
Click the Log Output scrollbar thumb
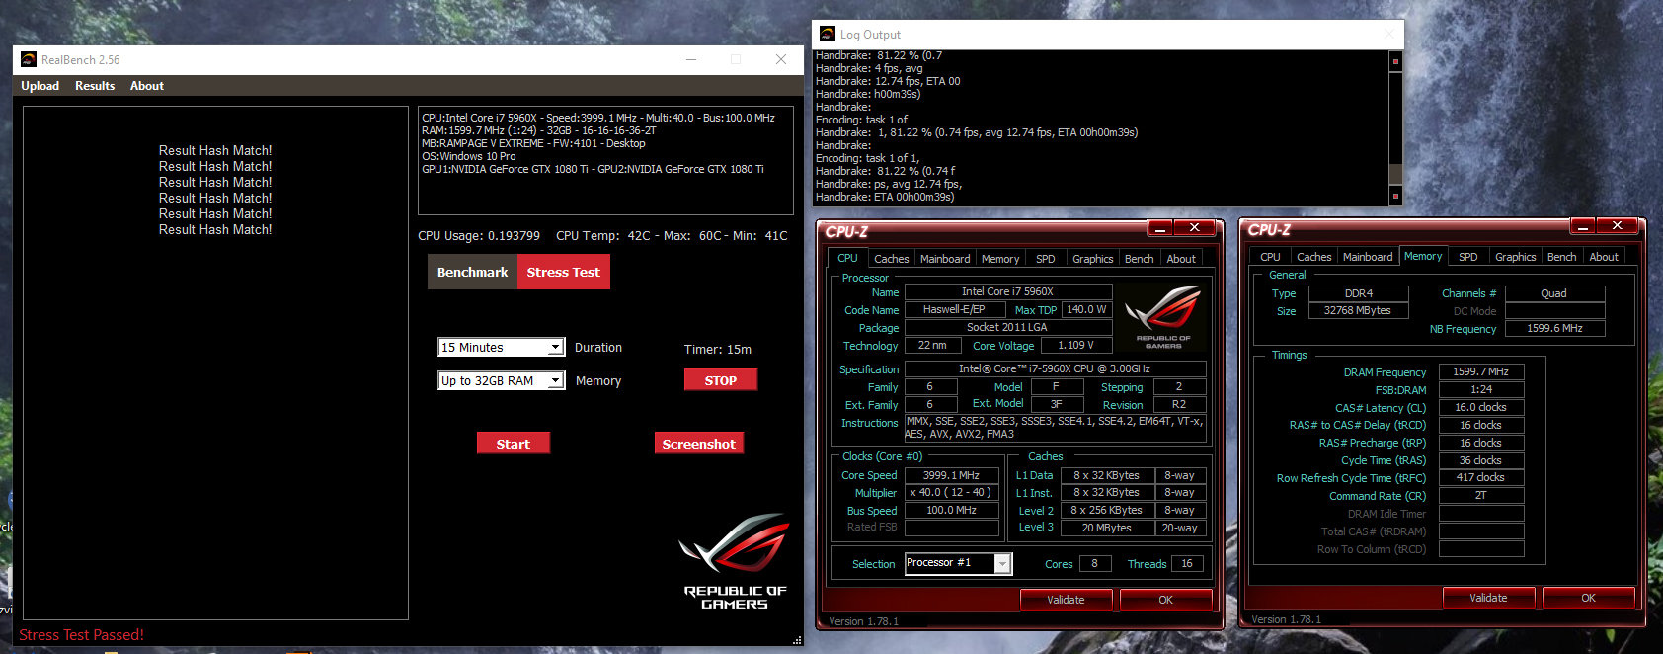1395,173
